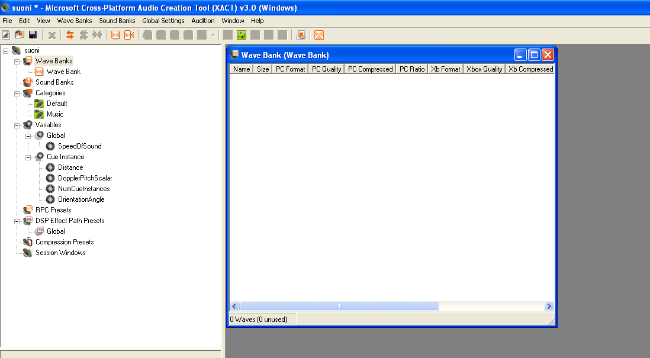Click the orange wave-with-X toolbar icon

[x=129, y=36]
